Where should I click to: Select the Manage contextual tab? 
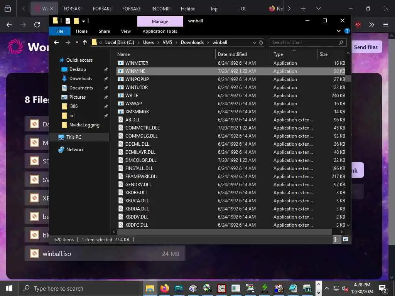[x=160, y=22]
